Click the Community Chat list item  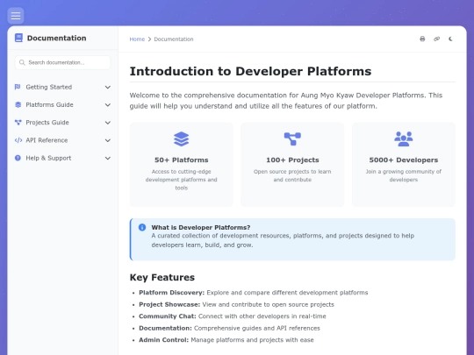coord(233,316)
